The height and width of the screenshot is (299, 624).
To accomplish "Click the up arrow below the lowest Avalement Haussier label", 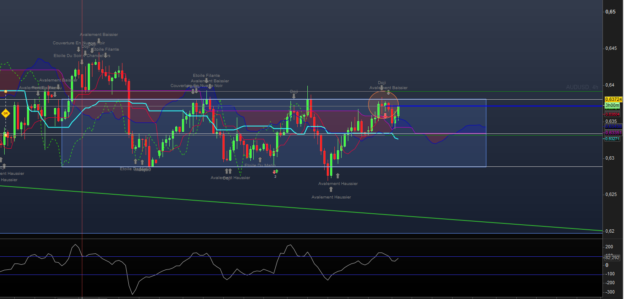I will pyautogui.click(x=331, y=190).
